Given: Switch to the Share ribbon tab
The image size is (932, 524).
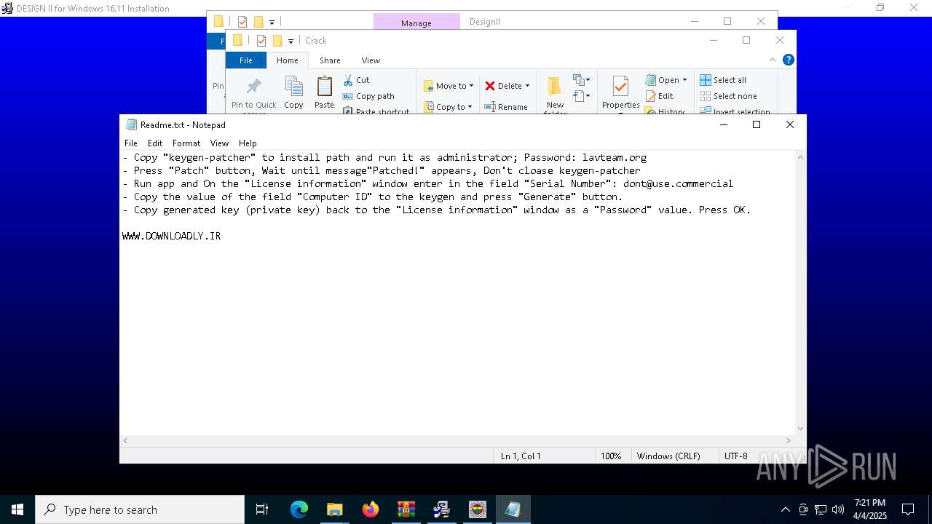Looking at the screenshot, I should click(330, 60).
